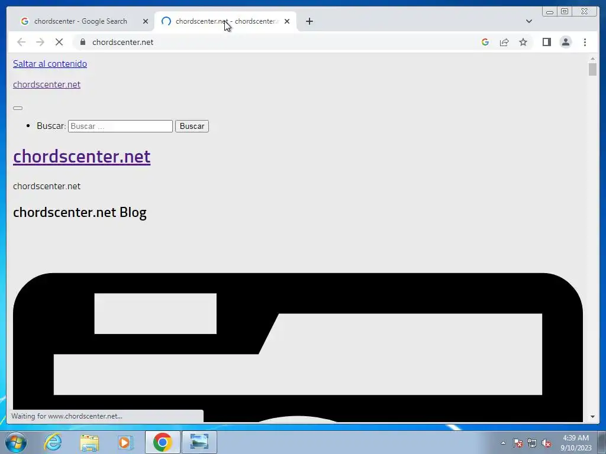Restore down the Chrome window
The image size is (606, 454).
click(564, 12)
